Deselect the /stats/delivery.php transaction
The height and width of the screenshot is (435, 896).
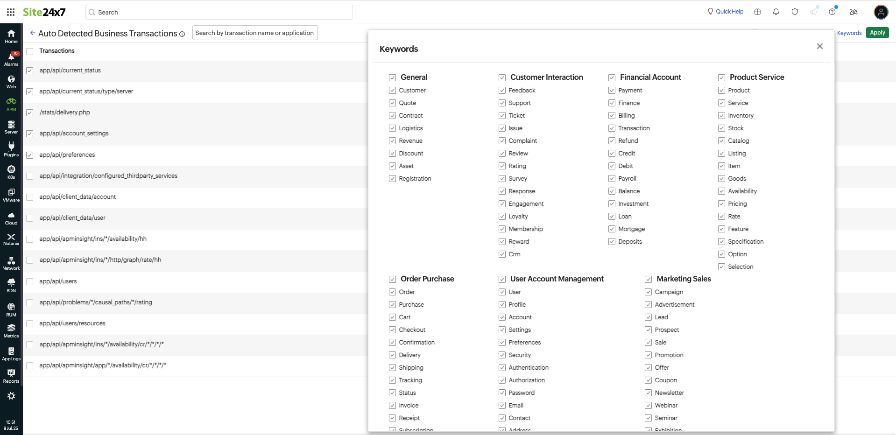[x=29, y=112]
